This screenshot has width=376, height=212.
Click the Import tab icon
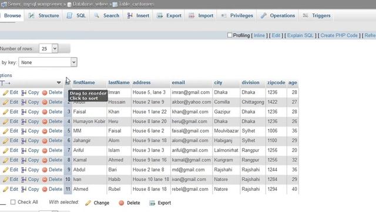pos(192,16)
